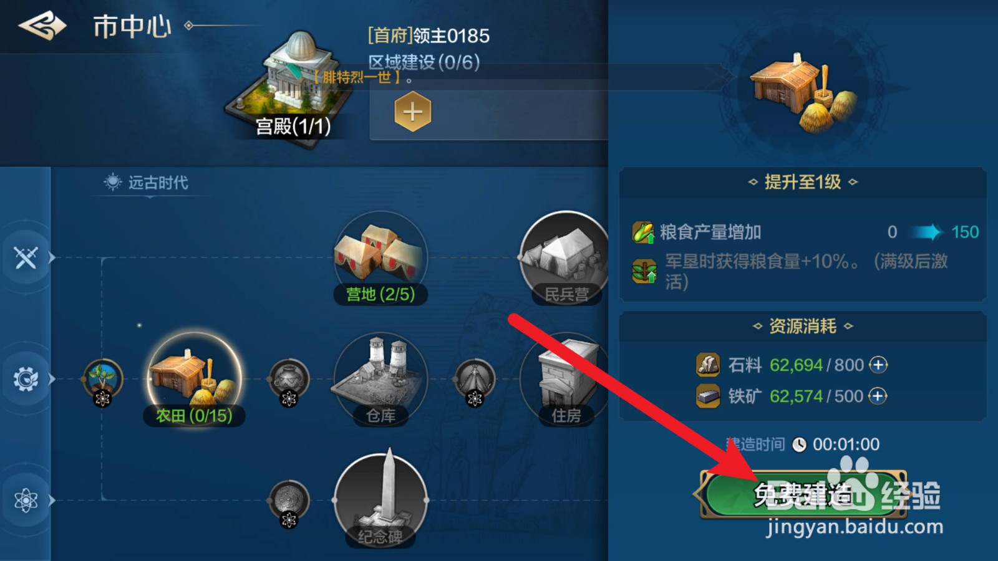The width and height of the screenshot is (998, 561).
Task: Go back using the arrow icon
Action: (x=42, y=26)
